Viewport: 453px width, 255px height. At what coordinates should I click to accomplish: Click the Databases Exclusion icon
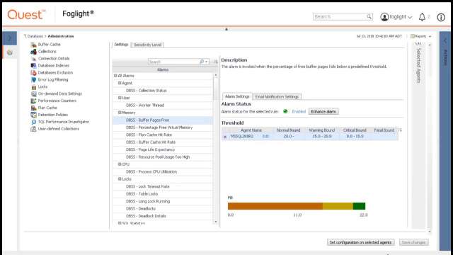[x=33, y=72]
